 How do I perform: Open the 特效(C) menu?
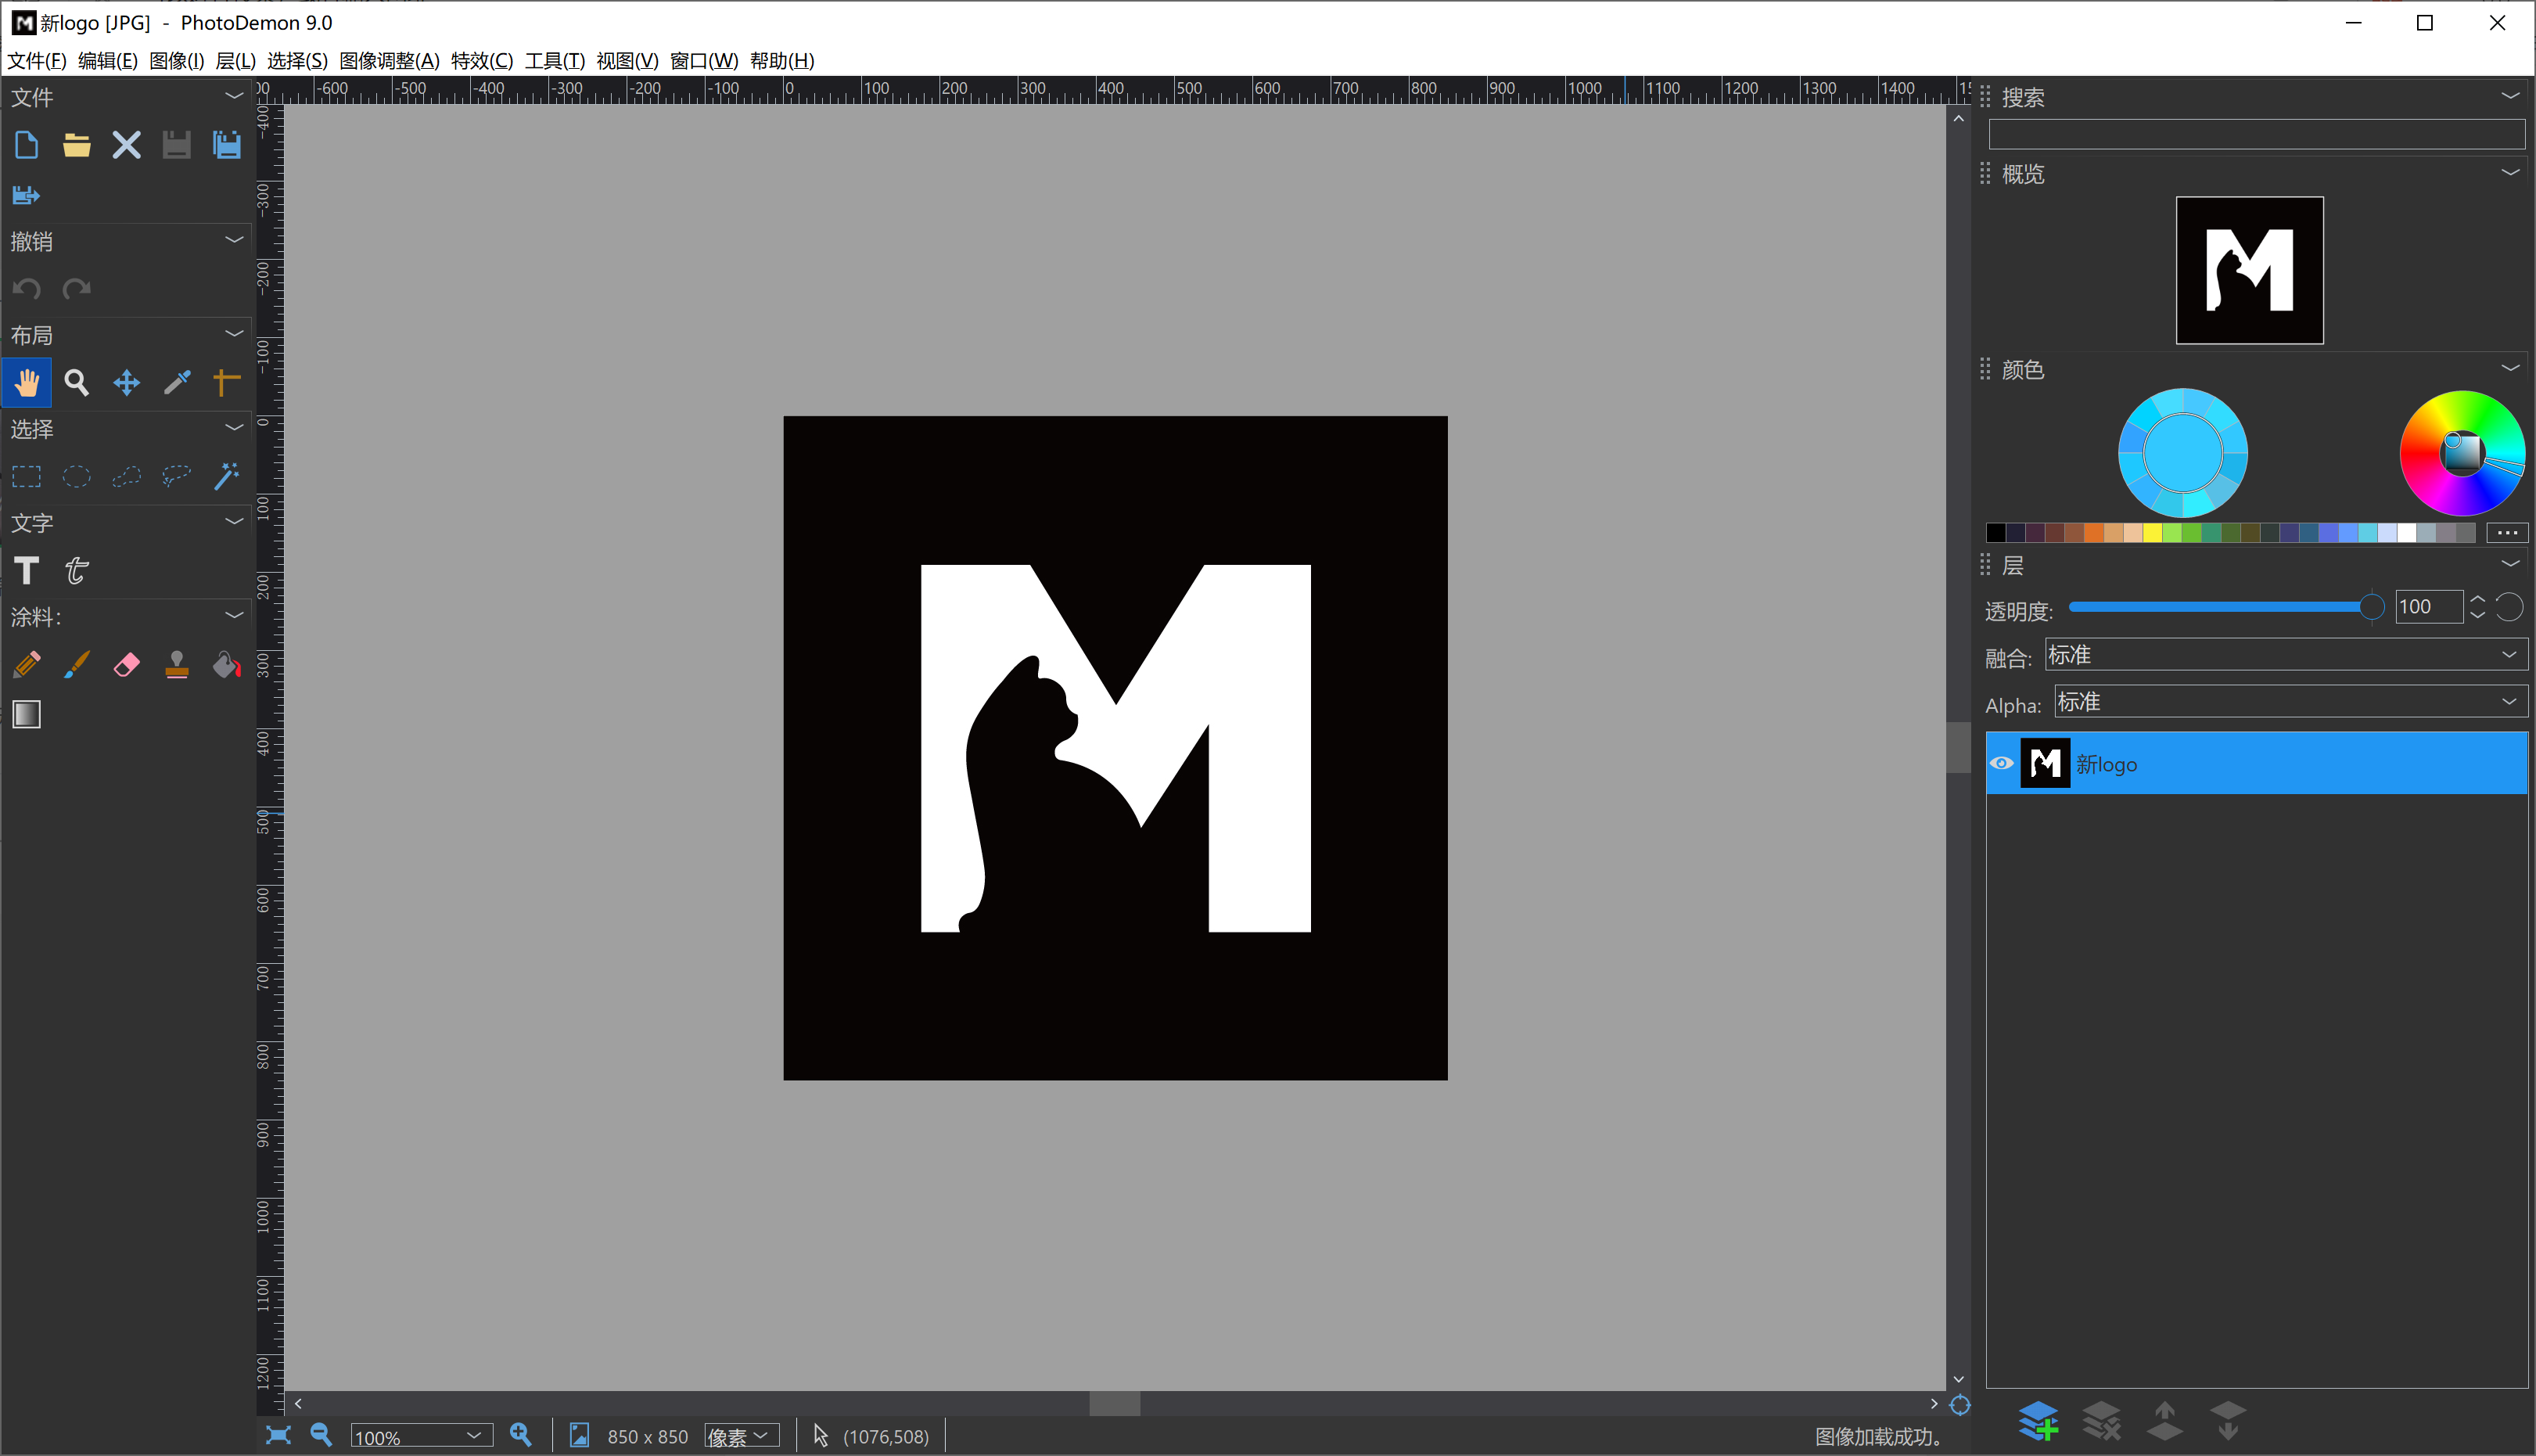(x=482, y=61)
